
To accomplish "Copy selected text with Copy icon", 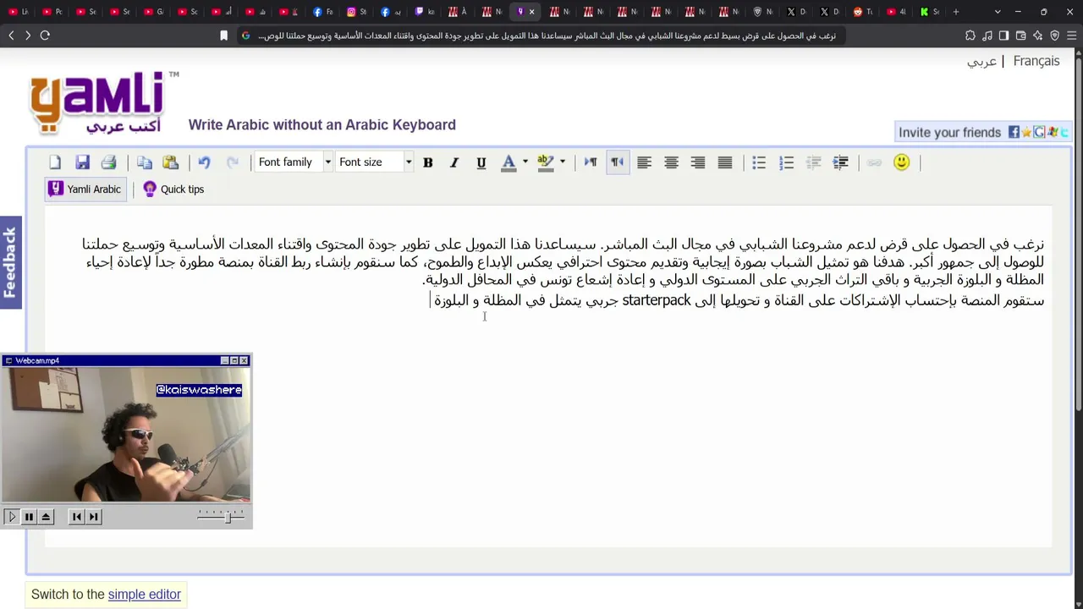I will (x=145, y=162).
